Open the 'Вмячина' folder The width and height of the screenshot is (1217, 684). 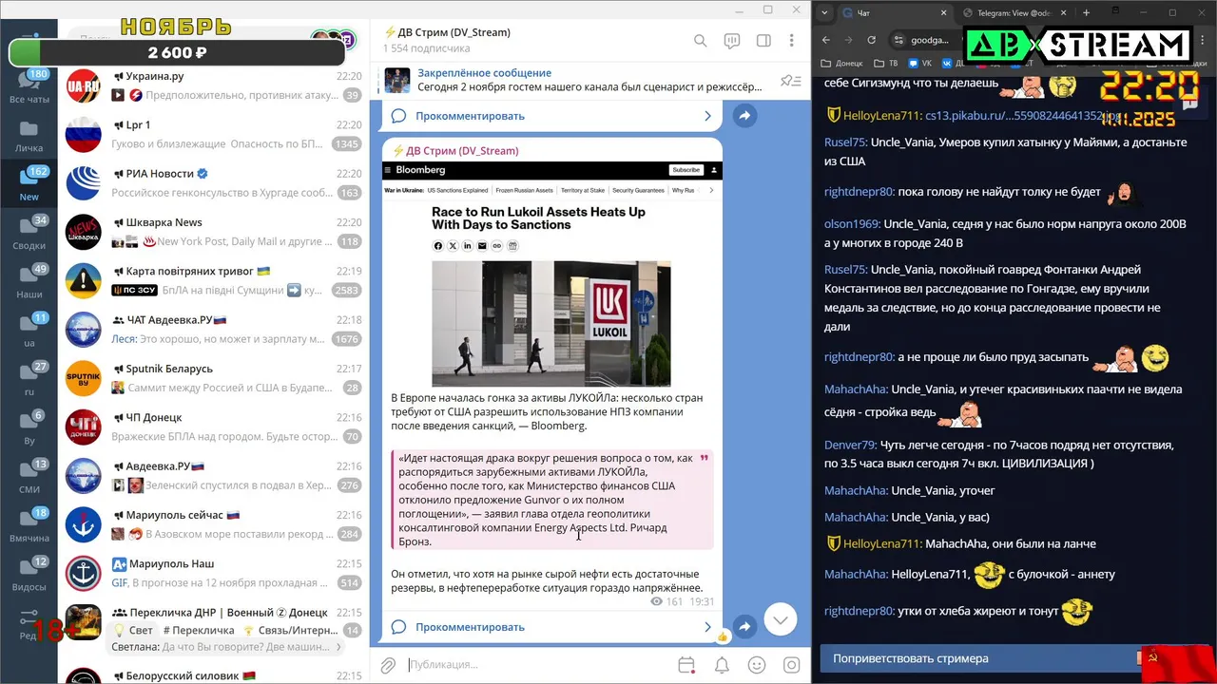(x=29, y=525)
